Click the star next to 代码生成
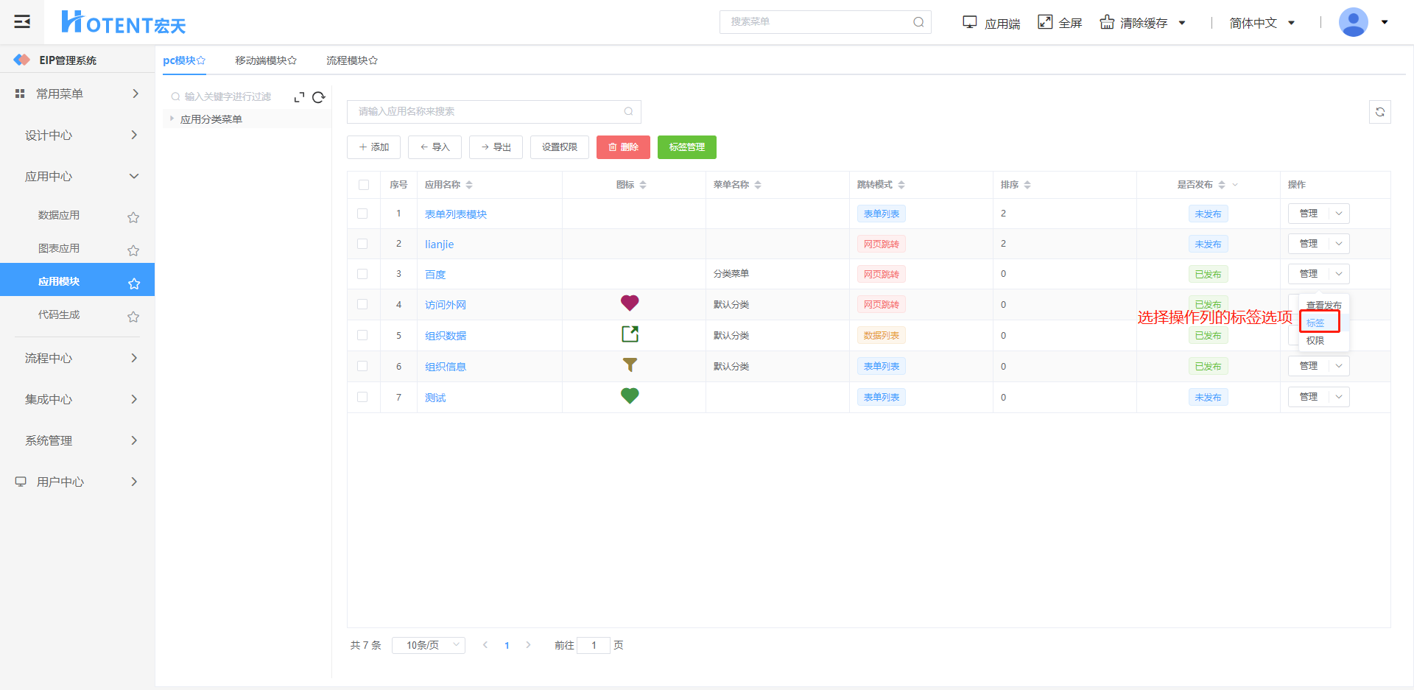The width and height of the screenshot is (1414, 690). click(x=133, y=317)
